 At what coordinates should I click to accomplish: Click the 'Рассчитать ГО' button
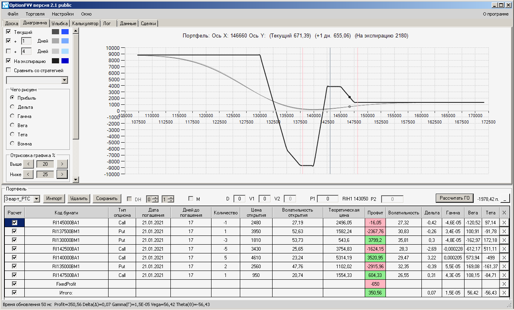(x=454, y=198)
